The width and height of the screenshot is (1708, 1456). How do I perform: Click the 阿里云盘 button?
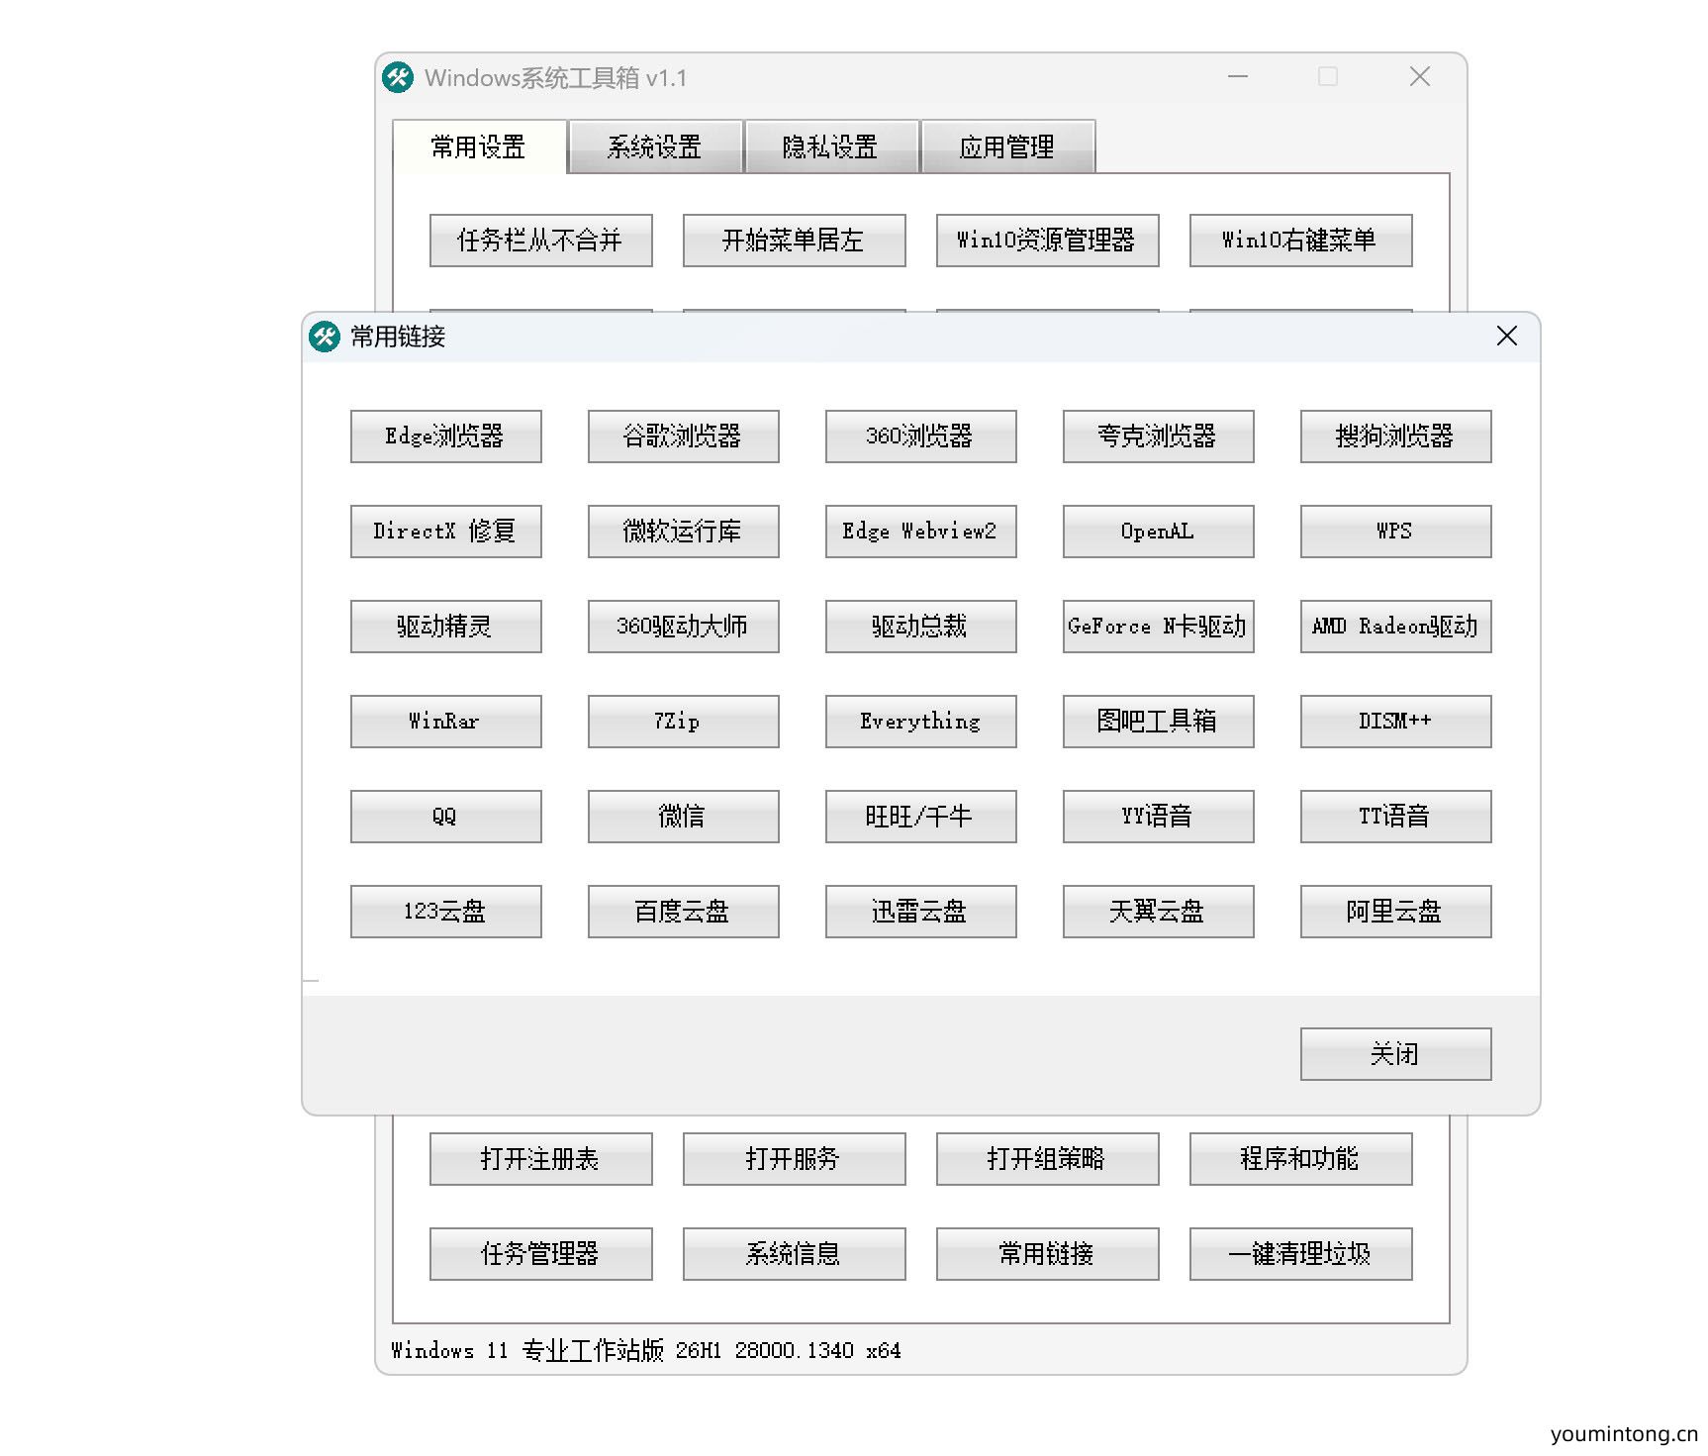coord(1394,911)
